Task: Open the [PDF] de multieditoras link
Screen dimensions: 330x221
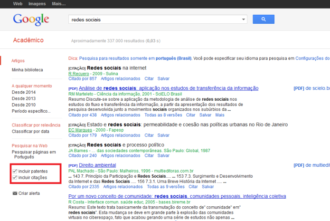Action: click(x=311, y=165)
